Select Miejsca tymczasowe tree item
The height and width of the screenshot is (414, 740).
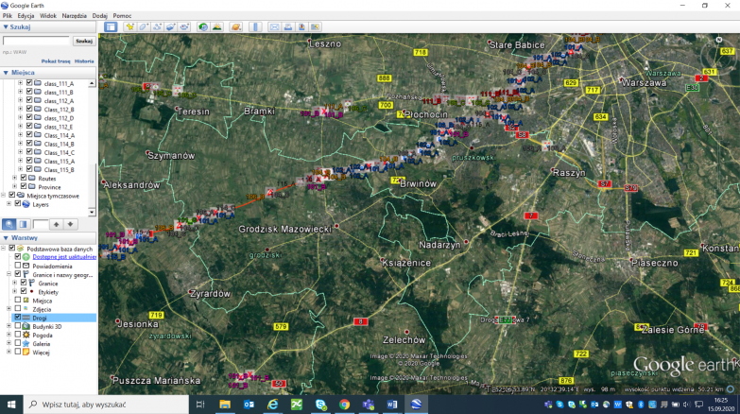(x=53, y=196)
